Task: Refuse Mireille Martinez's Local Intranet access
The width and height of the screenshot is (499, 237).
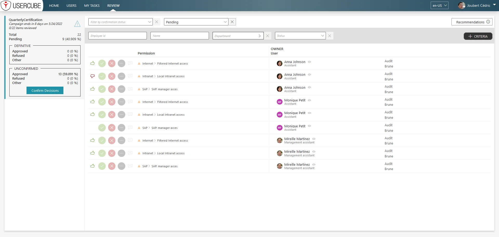Action: click(112, 153)
